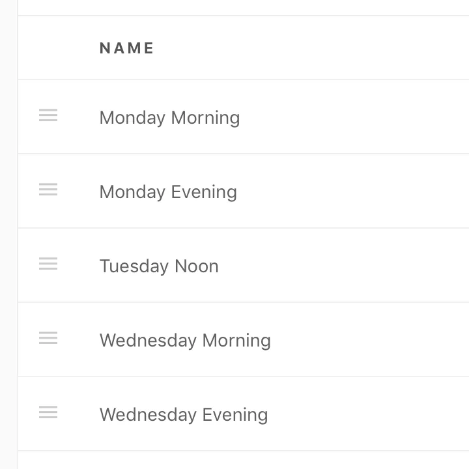Select the Tuesday Noon name text
Viewport: 469px width, 469px height.
[x=159, y=266]
